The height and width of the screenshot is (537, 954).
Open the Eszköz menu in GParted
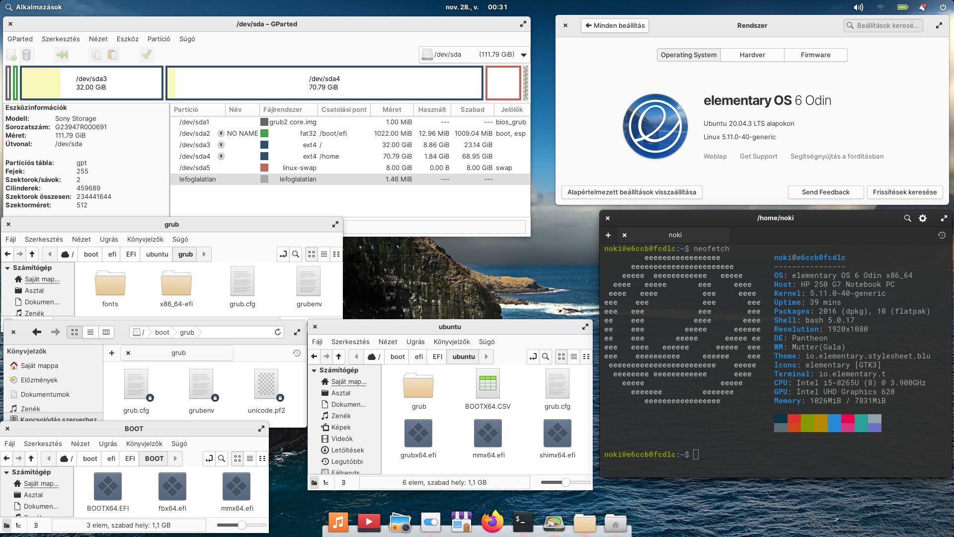pyautogui.click(x=127, y=39)
